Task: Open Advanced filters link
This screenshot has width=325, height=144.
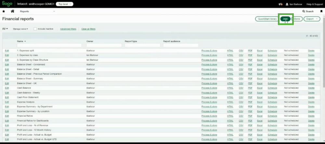Action: 68,29
